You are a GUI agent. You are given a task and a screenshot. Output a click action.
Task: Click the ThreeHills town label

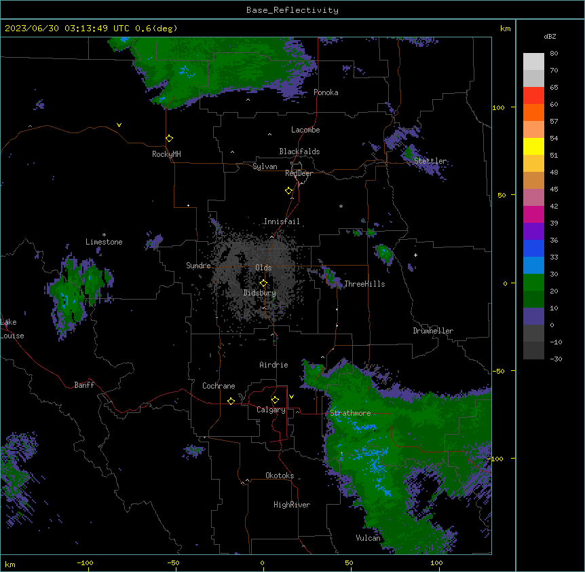click(364, 284)
